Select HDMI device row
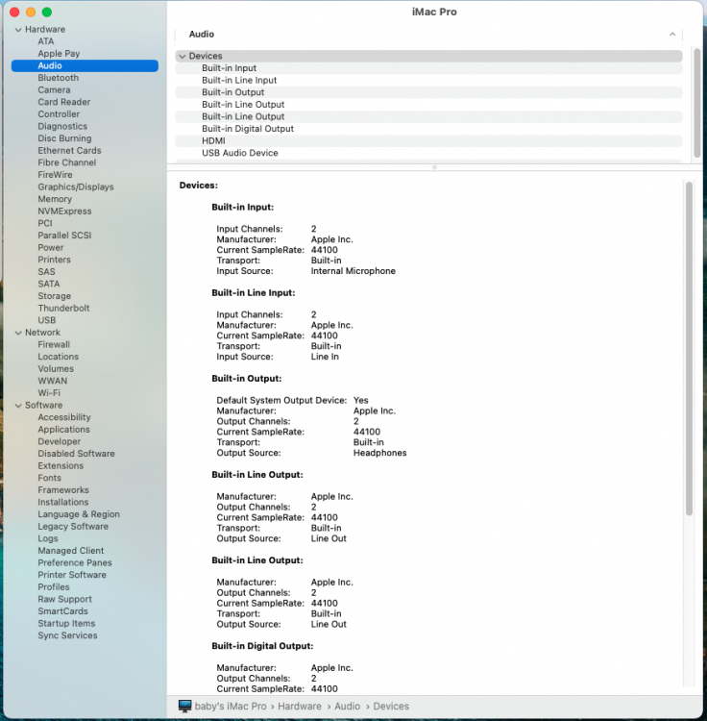Viewport: 707px width, 721px height. 428,141
